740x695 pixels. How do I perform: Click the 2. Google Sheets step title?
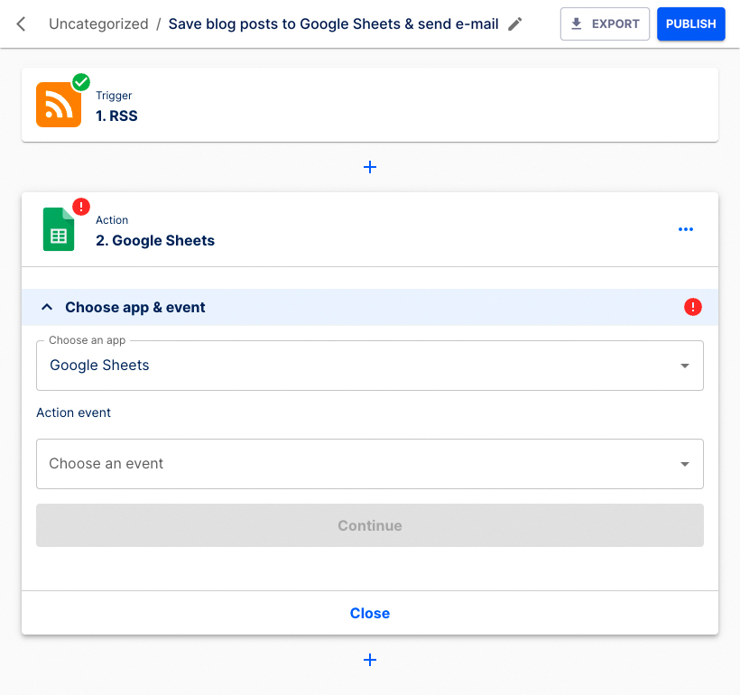click(x=155, y=240)
